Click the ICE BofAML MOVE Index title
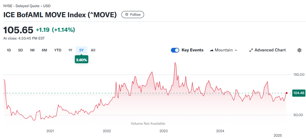This screenshot has width=306, height=139. [x=60, y=15]
